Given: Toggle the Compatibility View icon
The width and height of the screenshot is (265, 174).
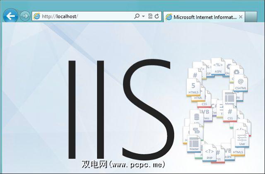Looking at the screenshot, I should point(150,17).
